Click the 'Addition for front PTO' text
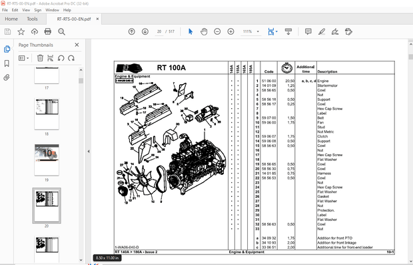This screenshot has height=265, width=413. [335, 238]
